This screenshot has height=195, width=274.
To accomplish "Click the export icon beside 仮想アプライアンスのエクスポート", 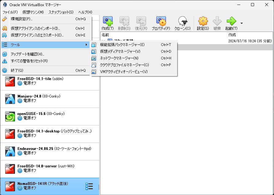I will click(5, 35).
